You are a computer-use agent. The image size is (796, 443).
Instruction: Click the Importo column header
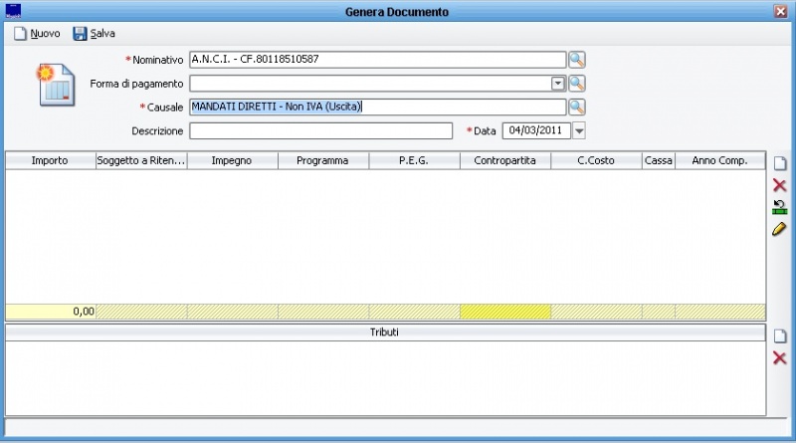click(x=50, y=160)
